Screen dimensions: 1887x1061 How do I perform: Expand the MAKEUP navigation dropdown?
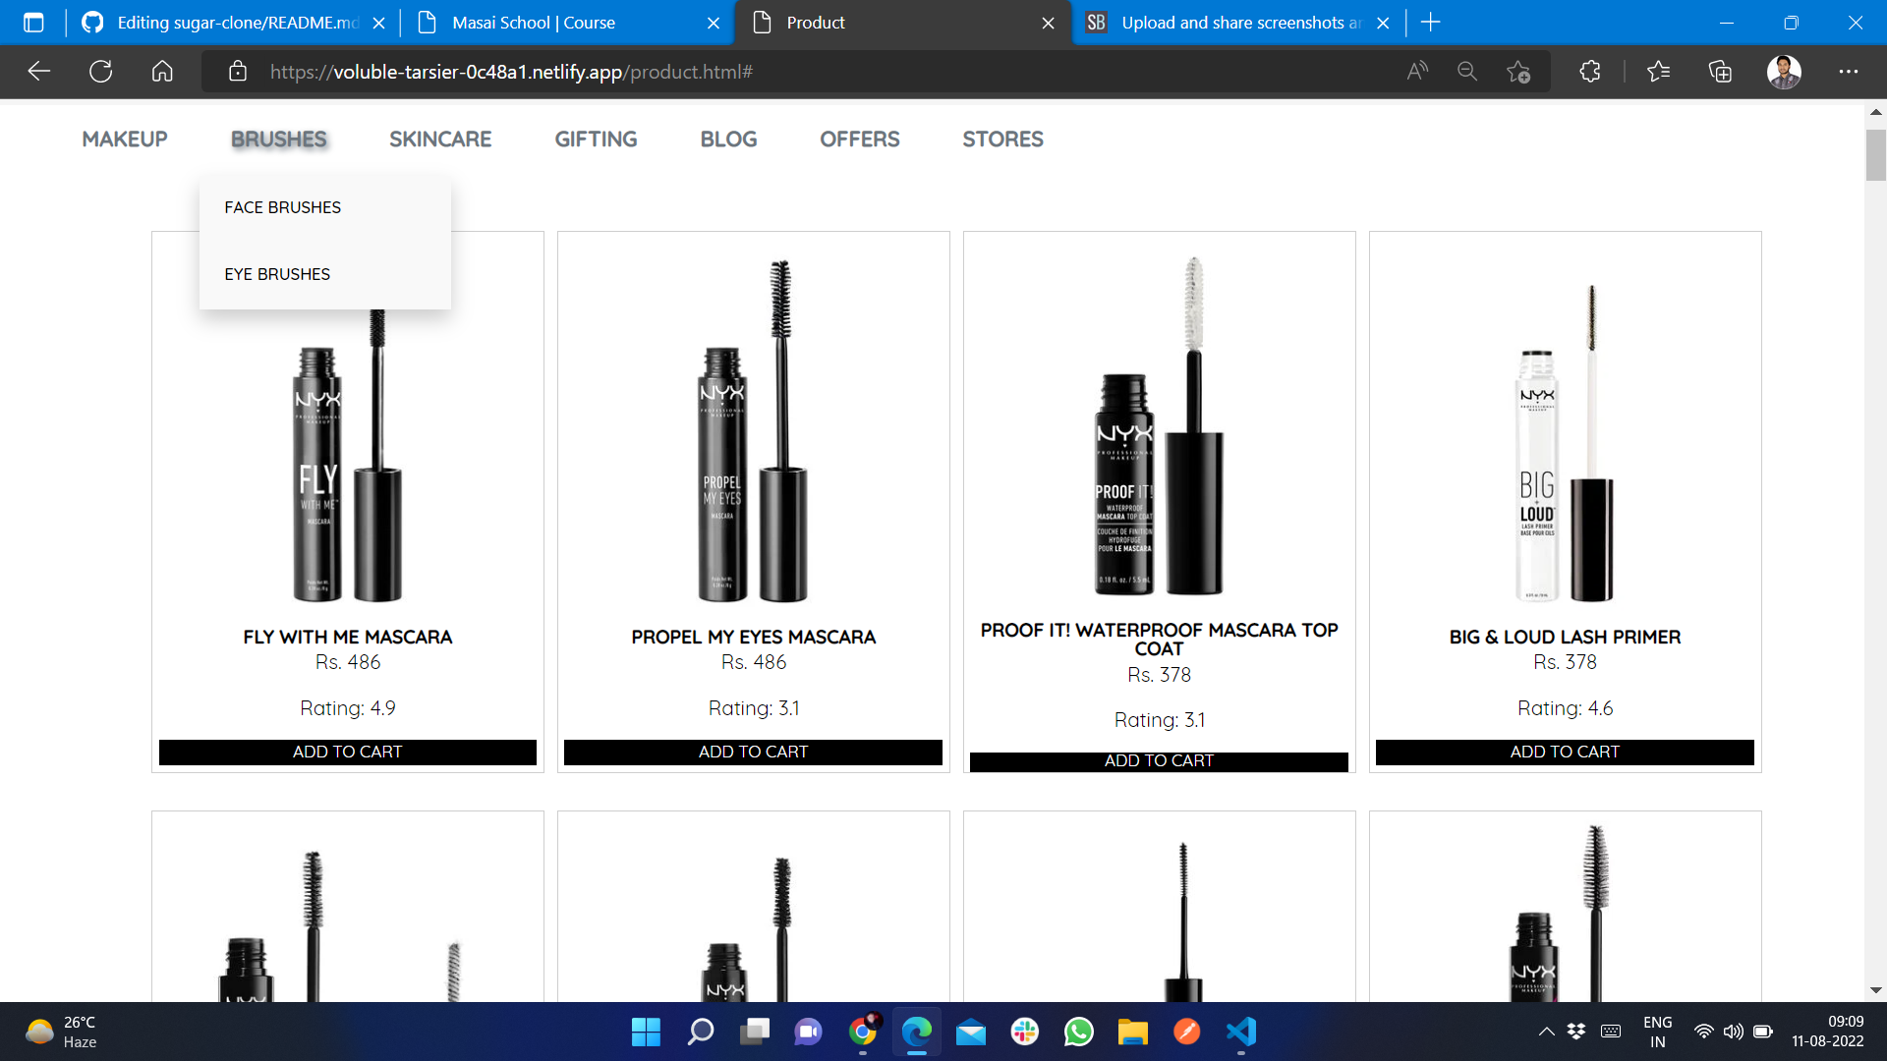click(x=125, y=140)
